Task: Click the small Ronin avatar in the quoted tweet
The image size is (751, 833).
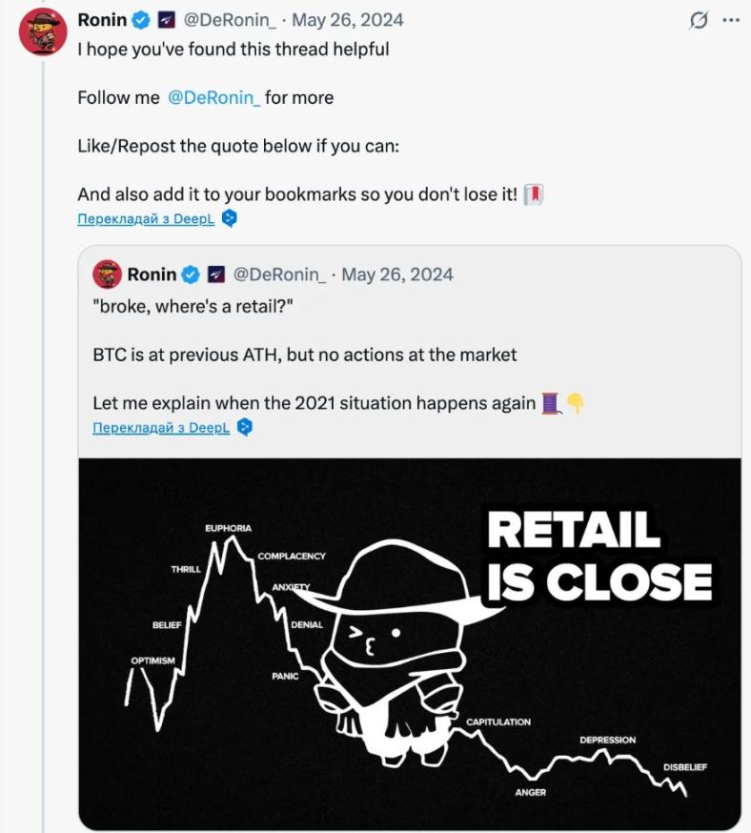Action: click(x=107, y=274)
